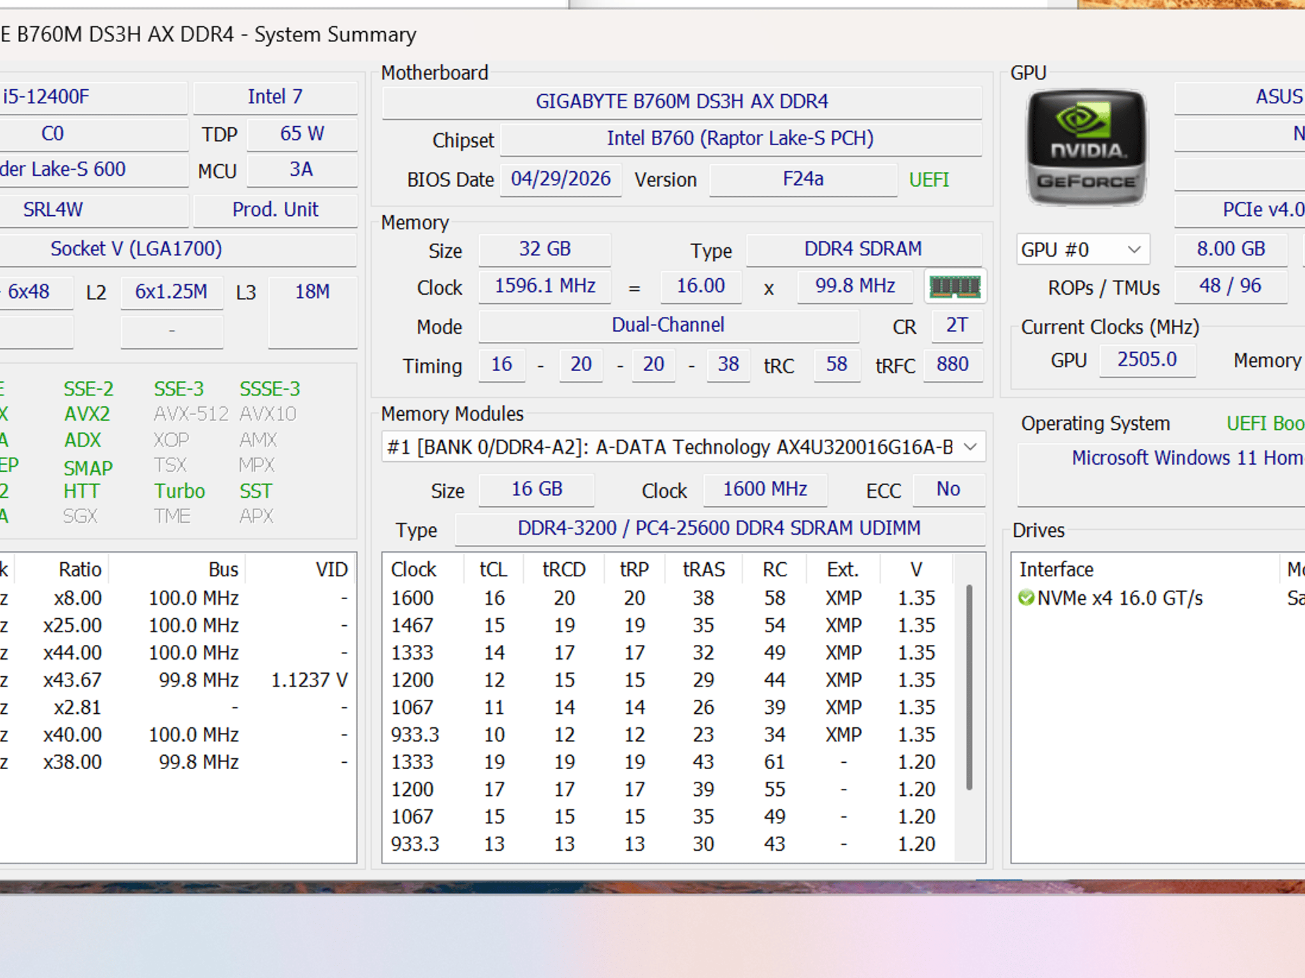Open the GPU #0 selector dropdown
The image size is (1305, 978).
(1083, 250)
